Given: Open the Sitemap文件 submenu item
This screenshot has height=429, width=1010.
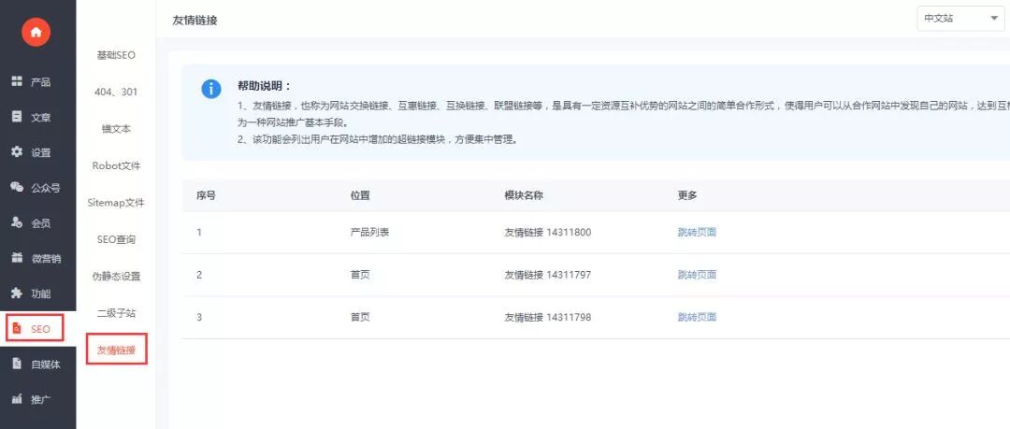Looking at the screenshot, I should (116, 203).
